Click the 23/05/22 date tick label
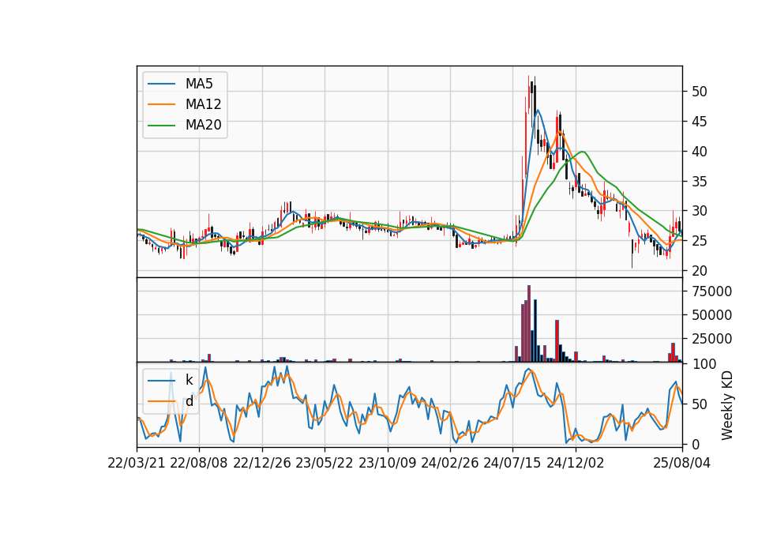The height and width of the screenshot is (545, 758). (x=325, y=463)
